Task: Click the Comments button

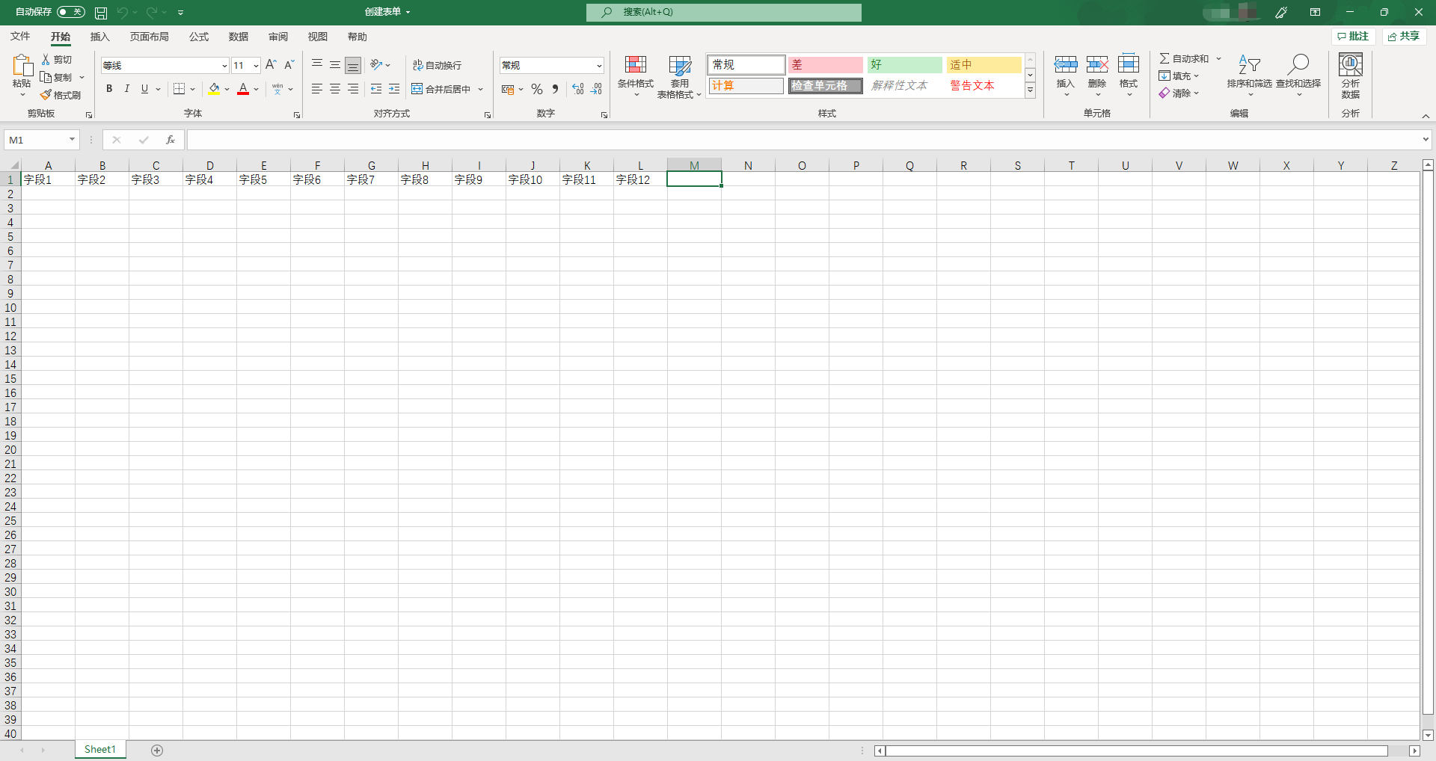Action: pos(1353,37)
